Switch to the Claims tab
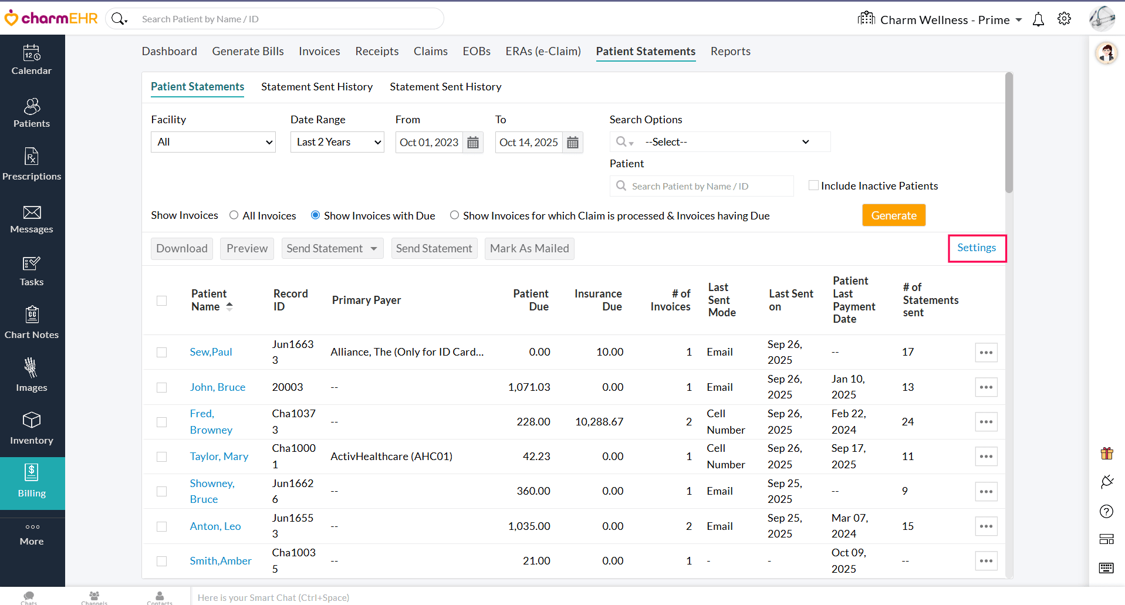This screenshot has width=1125, height=605. pyautogui.click(x=430, y=51)
